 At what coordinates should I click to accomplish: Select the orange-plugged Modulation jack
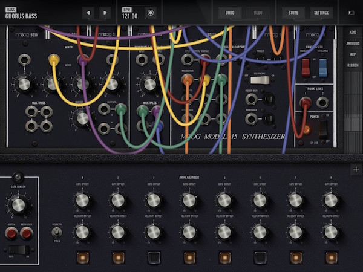[x=187, y=80]
